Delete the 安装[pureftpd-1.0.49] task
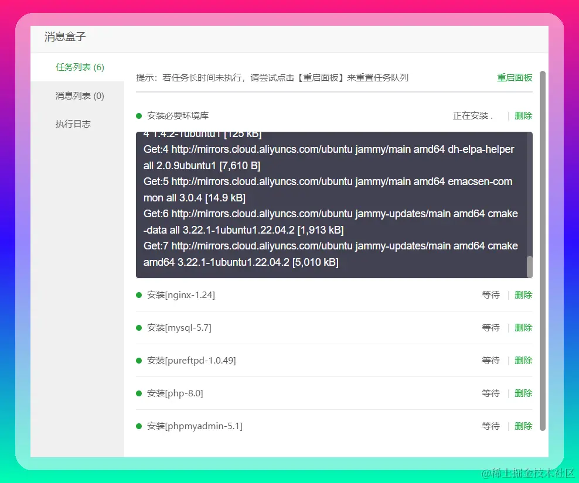579x483 pixels. pyautogui.click(x=523, y=361)
